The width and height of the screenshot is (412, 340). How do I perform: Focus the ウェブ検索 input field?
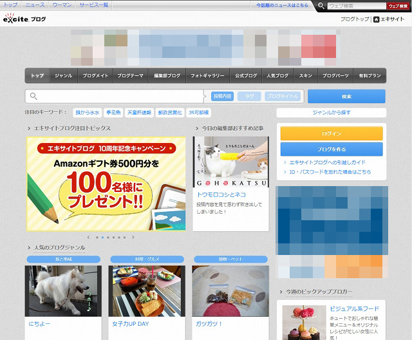click(357, 6)
